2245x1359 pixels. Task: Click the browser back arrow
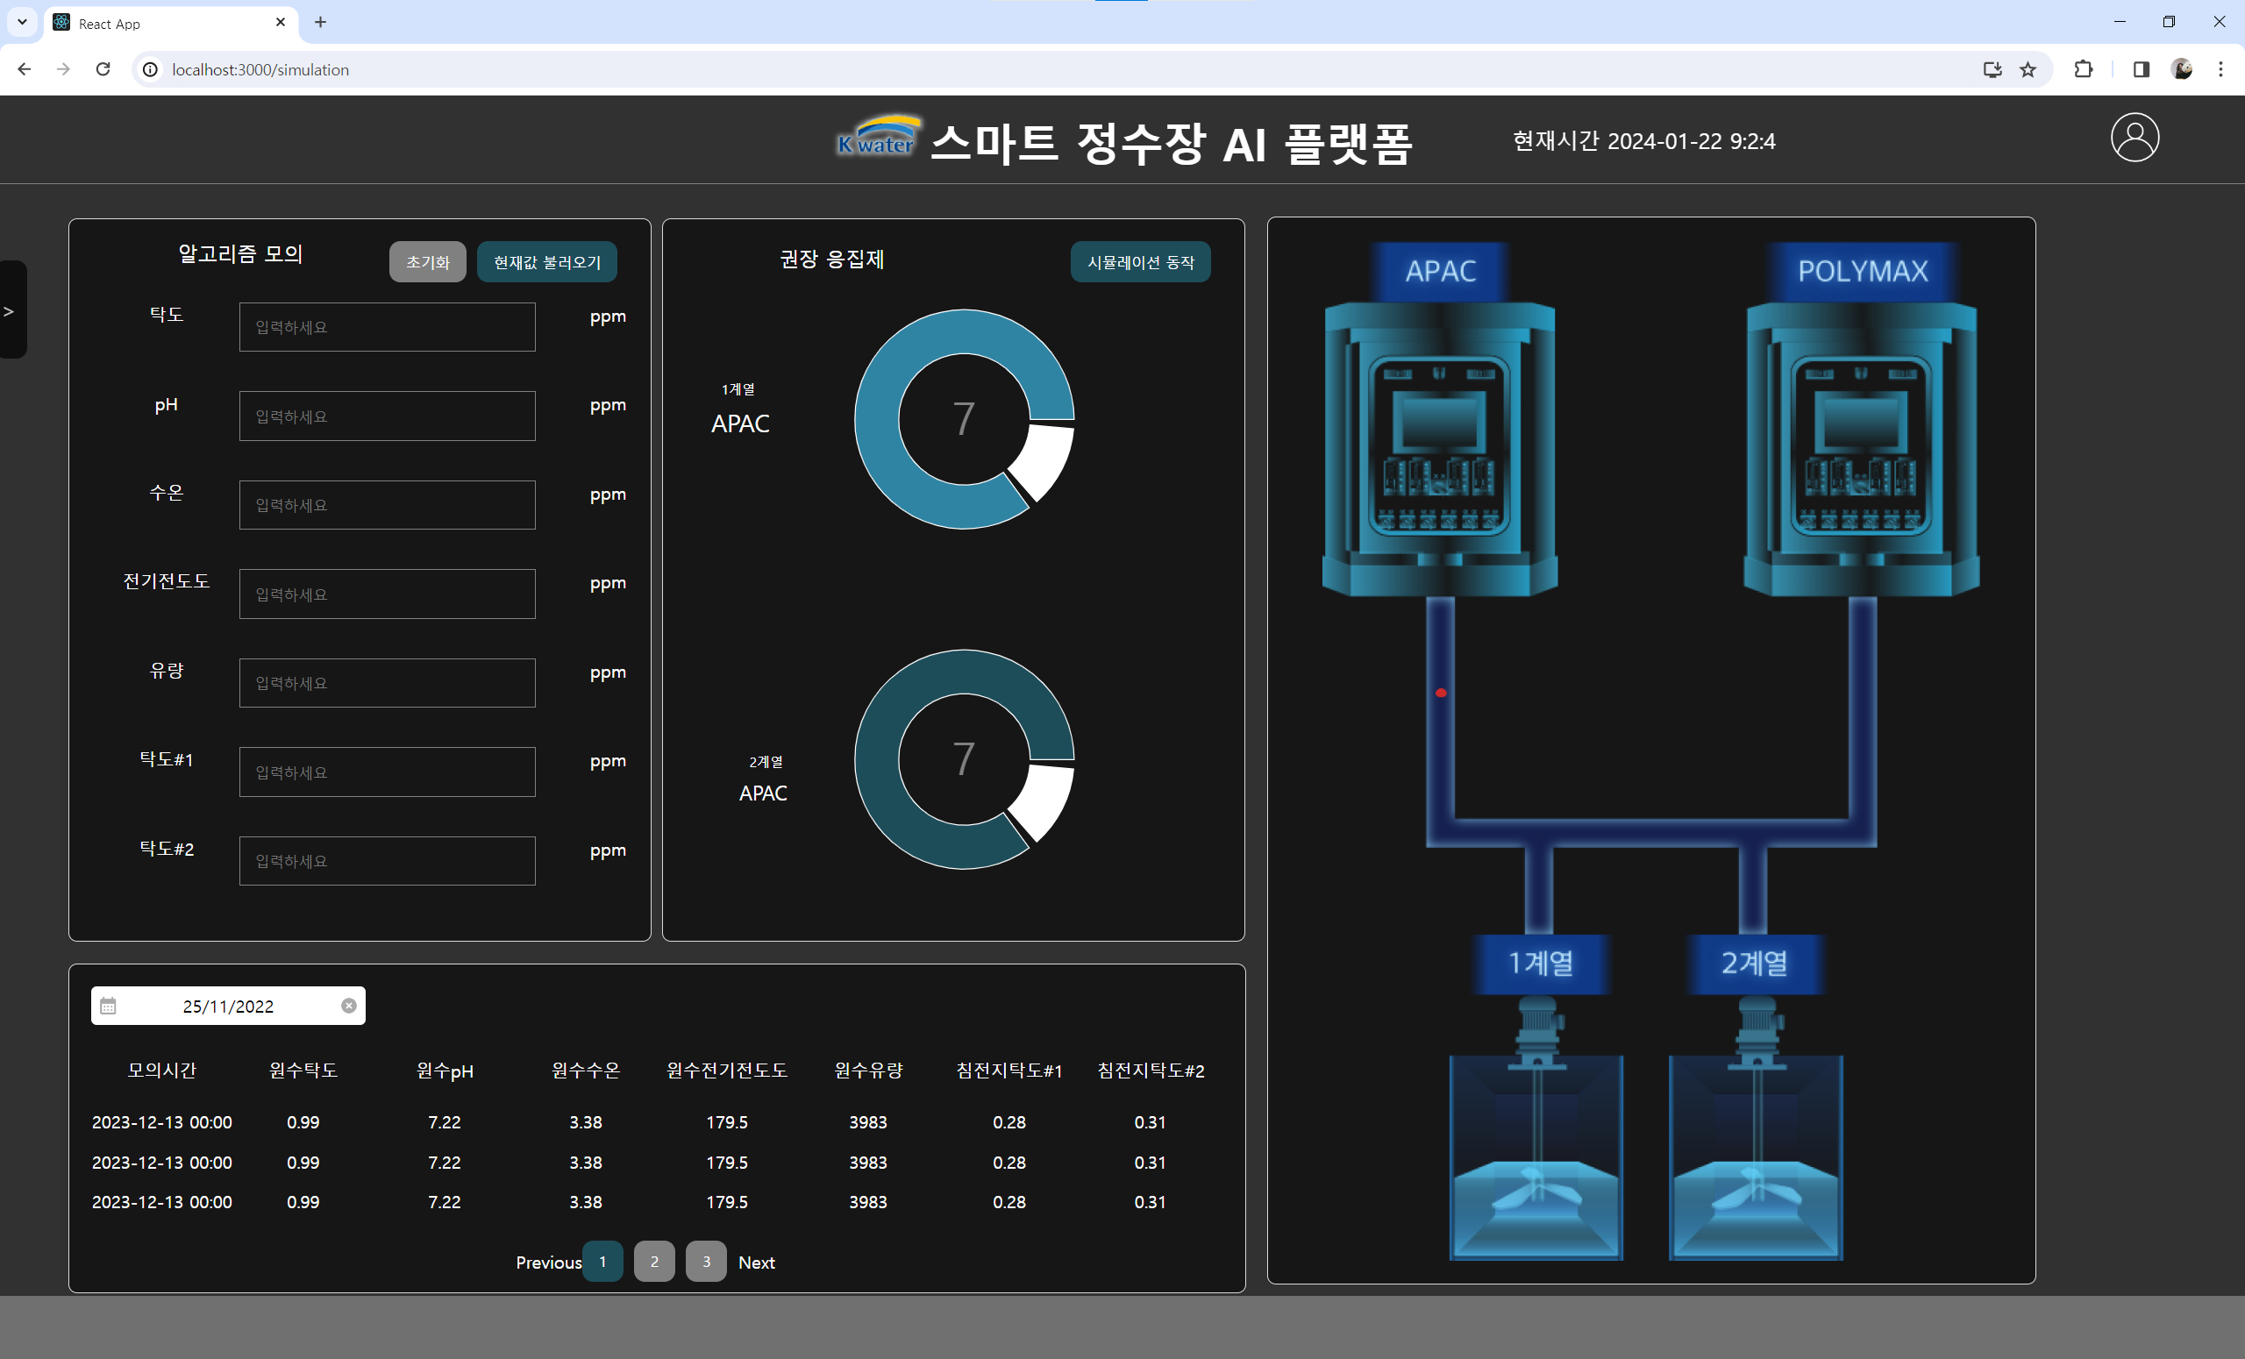tap(25, 69)
